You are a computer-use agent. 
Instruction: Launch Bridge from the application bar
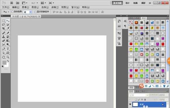point(12,3)
